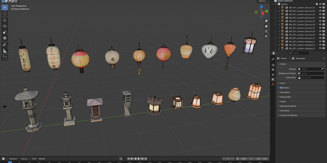Open the viewport Options dropdown
Image resolution: width=327 pixels, height=163 pixels.
tap(264, 1)
